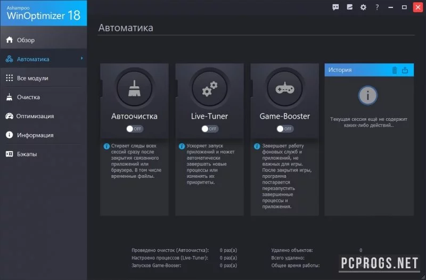The width and height of the screenshot is (426, 280).
Task: Enable the Автоочистка toggle
Action: (x=135, y=129)
